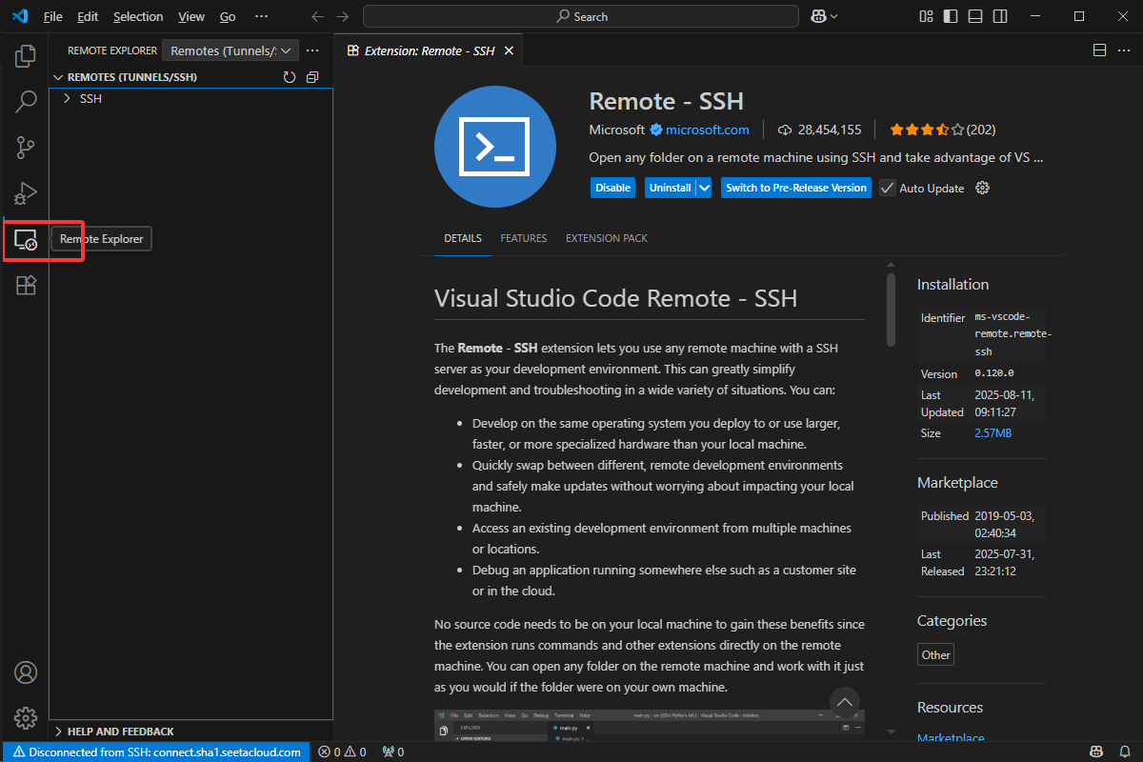Open Copilot dropdown chevron in title bar
Screen dimensions: 1143x762
[834, 16]
